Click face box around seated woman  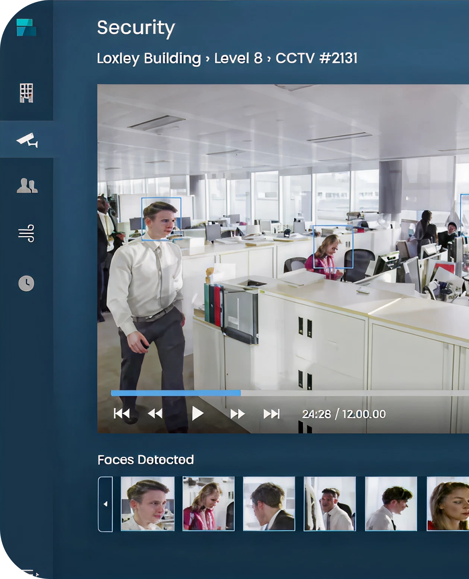[333, 247]
